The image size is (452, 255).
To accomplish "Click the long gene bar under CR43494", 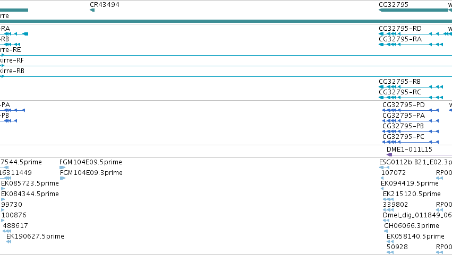I will 226,21.
